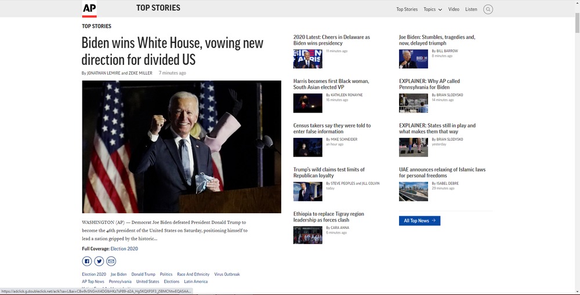This screenshot has width=580, height=295.
Task: Expand the Topics dropdown menu
Action: tap(433, 9)
